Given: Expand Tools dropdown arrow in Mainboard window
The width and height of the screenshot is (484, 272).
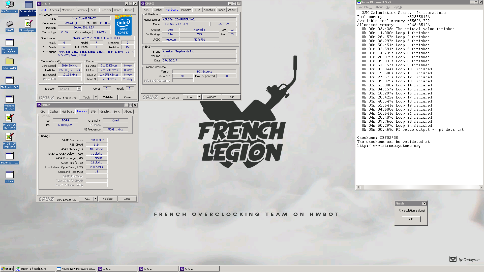Looking at the screenshot, I should coord(199,97).
